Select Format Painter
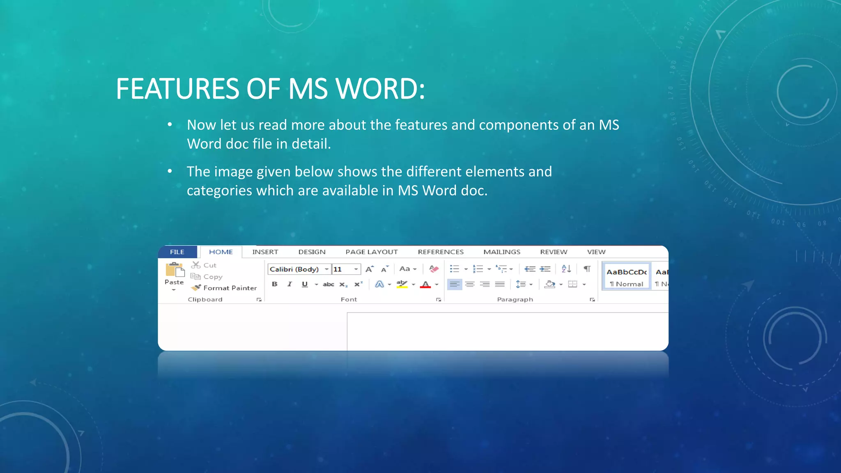The width and height of the screenshot is (841, 473). pyautogui.click(x=224, y=288)
